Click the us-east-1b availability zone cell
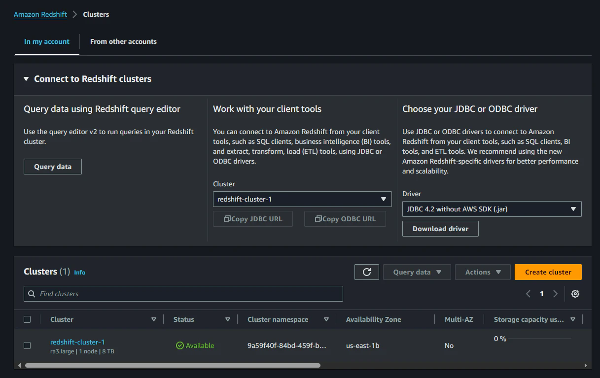The image size is (600, 378). tap(363, 345)
